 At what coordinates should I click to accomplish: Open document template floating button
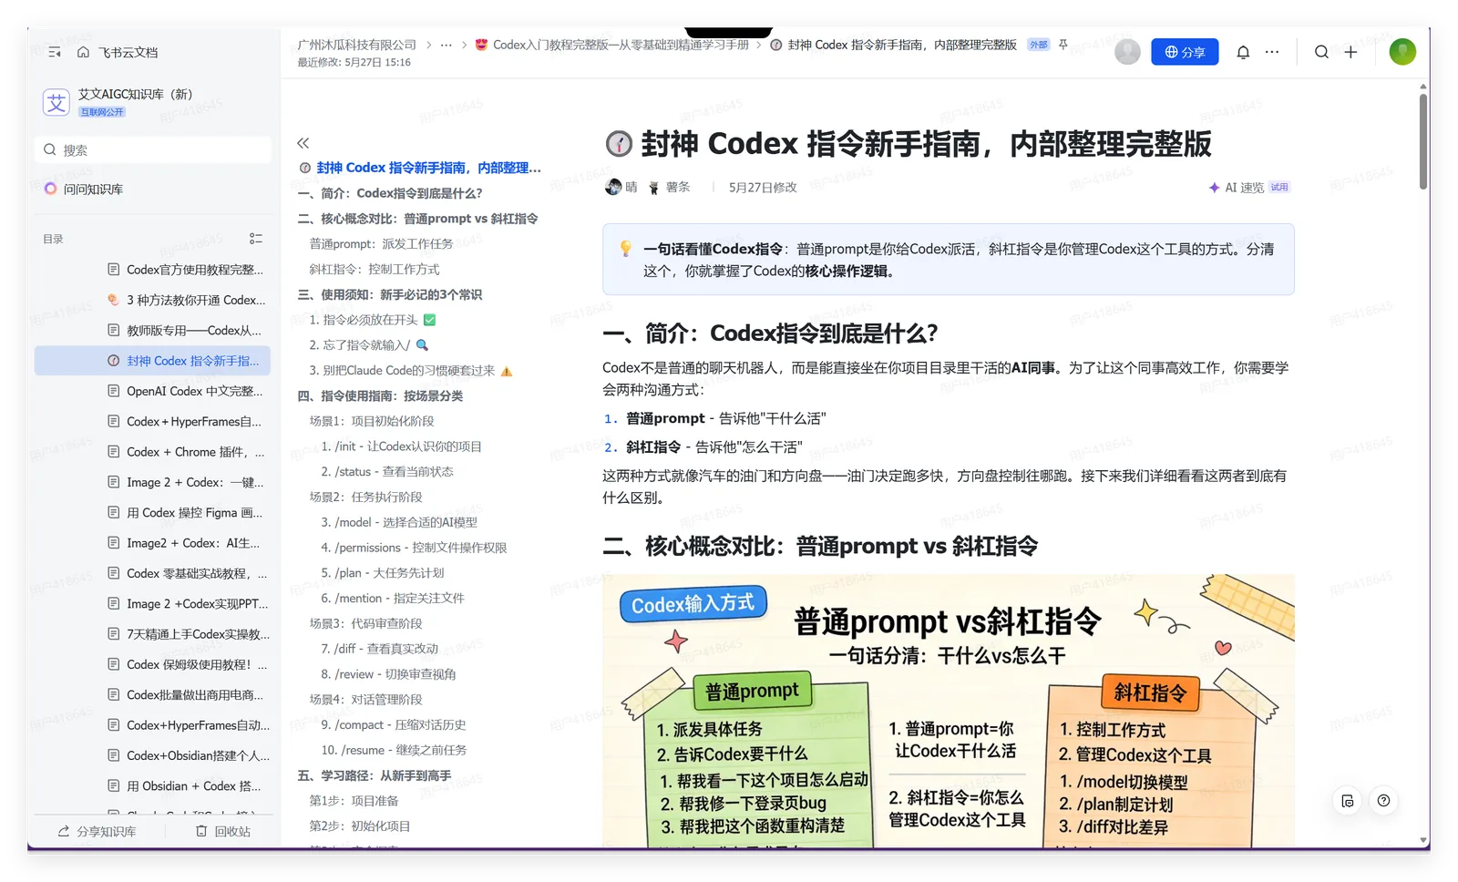coord(1348,801)
